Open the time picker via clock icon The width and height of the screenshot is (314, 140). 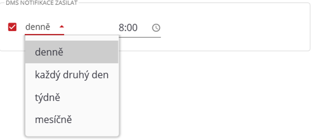[156, 28]
